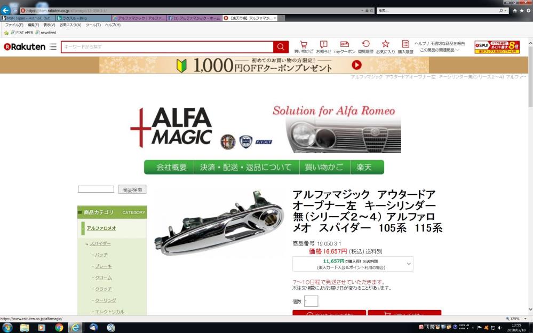Open newsfeed bookmark
This screenshot has width=533, height=333.
click(x=46, y=33)
